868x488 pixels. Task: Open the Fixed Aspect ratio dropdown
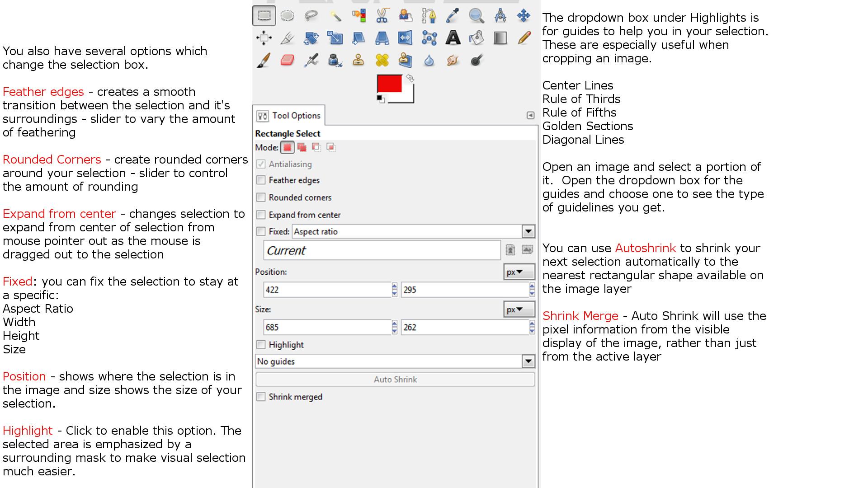click(x=528, y=232)
